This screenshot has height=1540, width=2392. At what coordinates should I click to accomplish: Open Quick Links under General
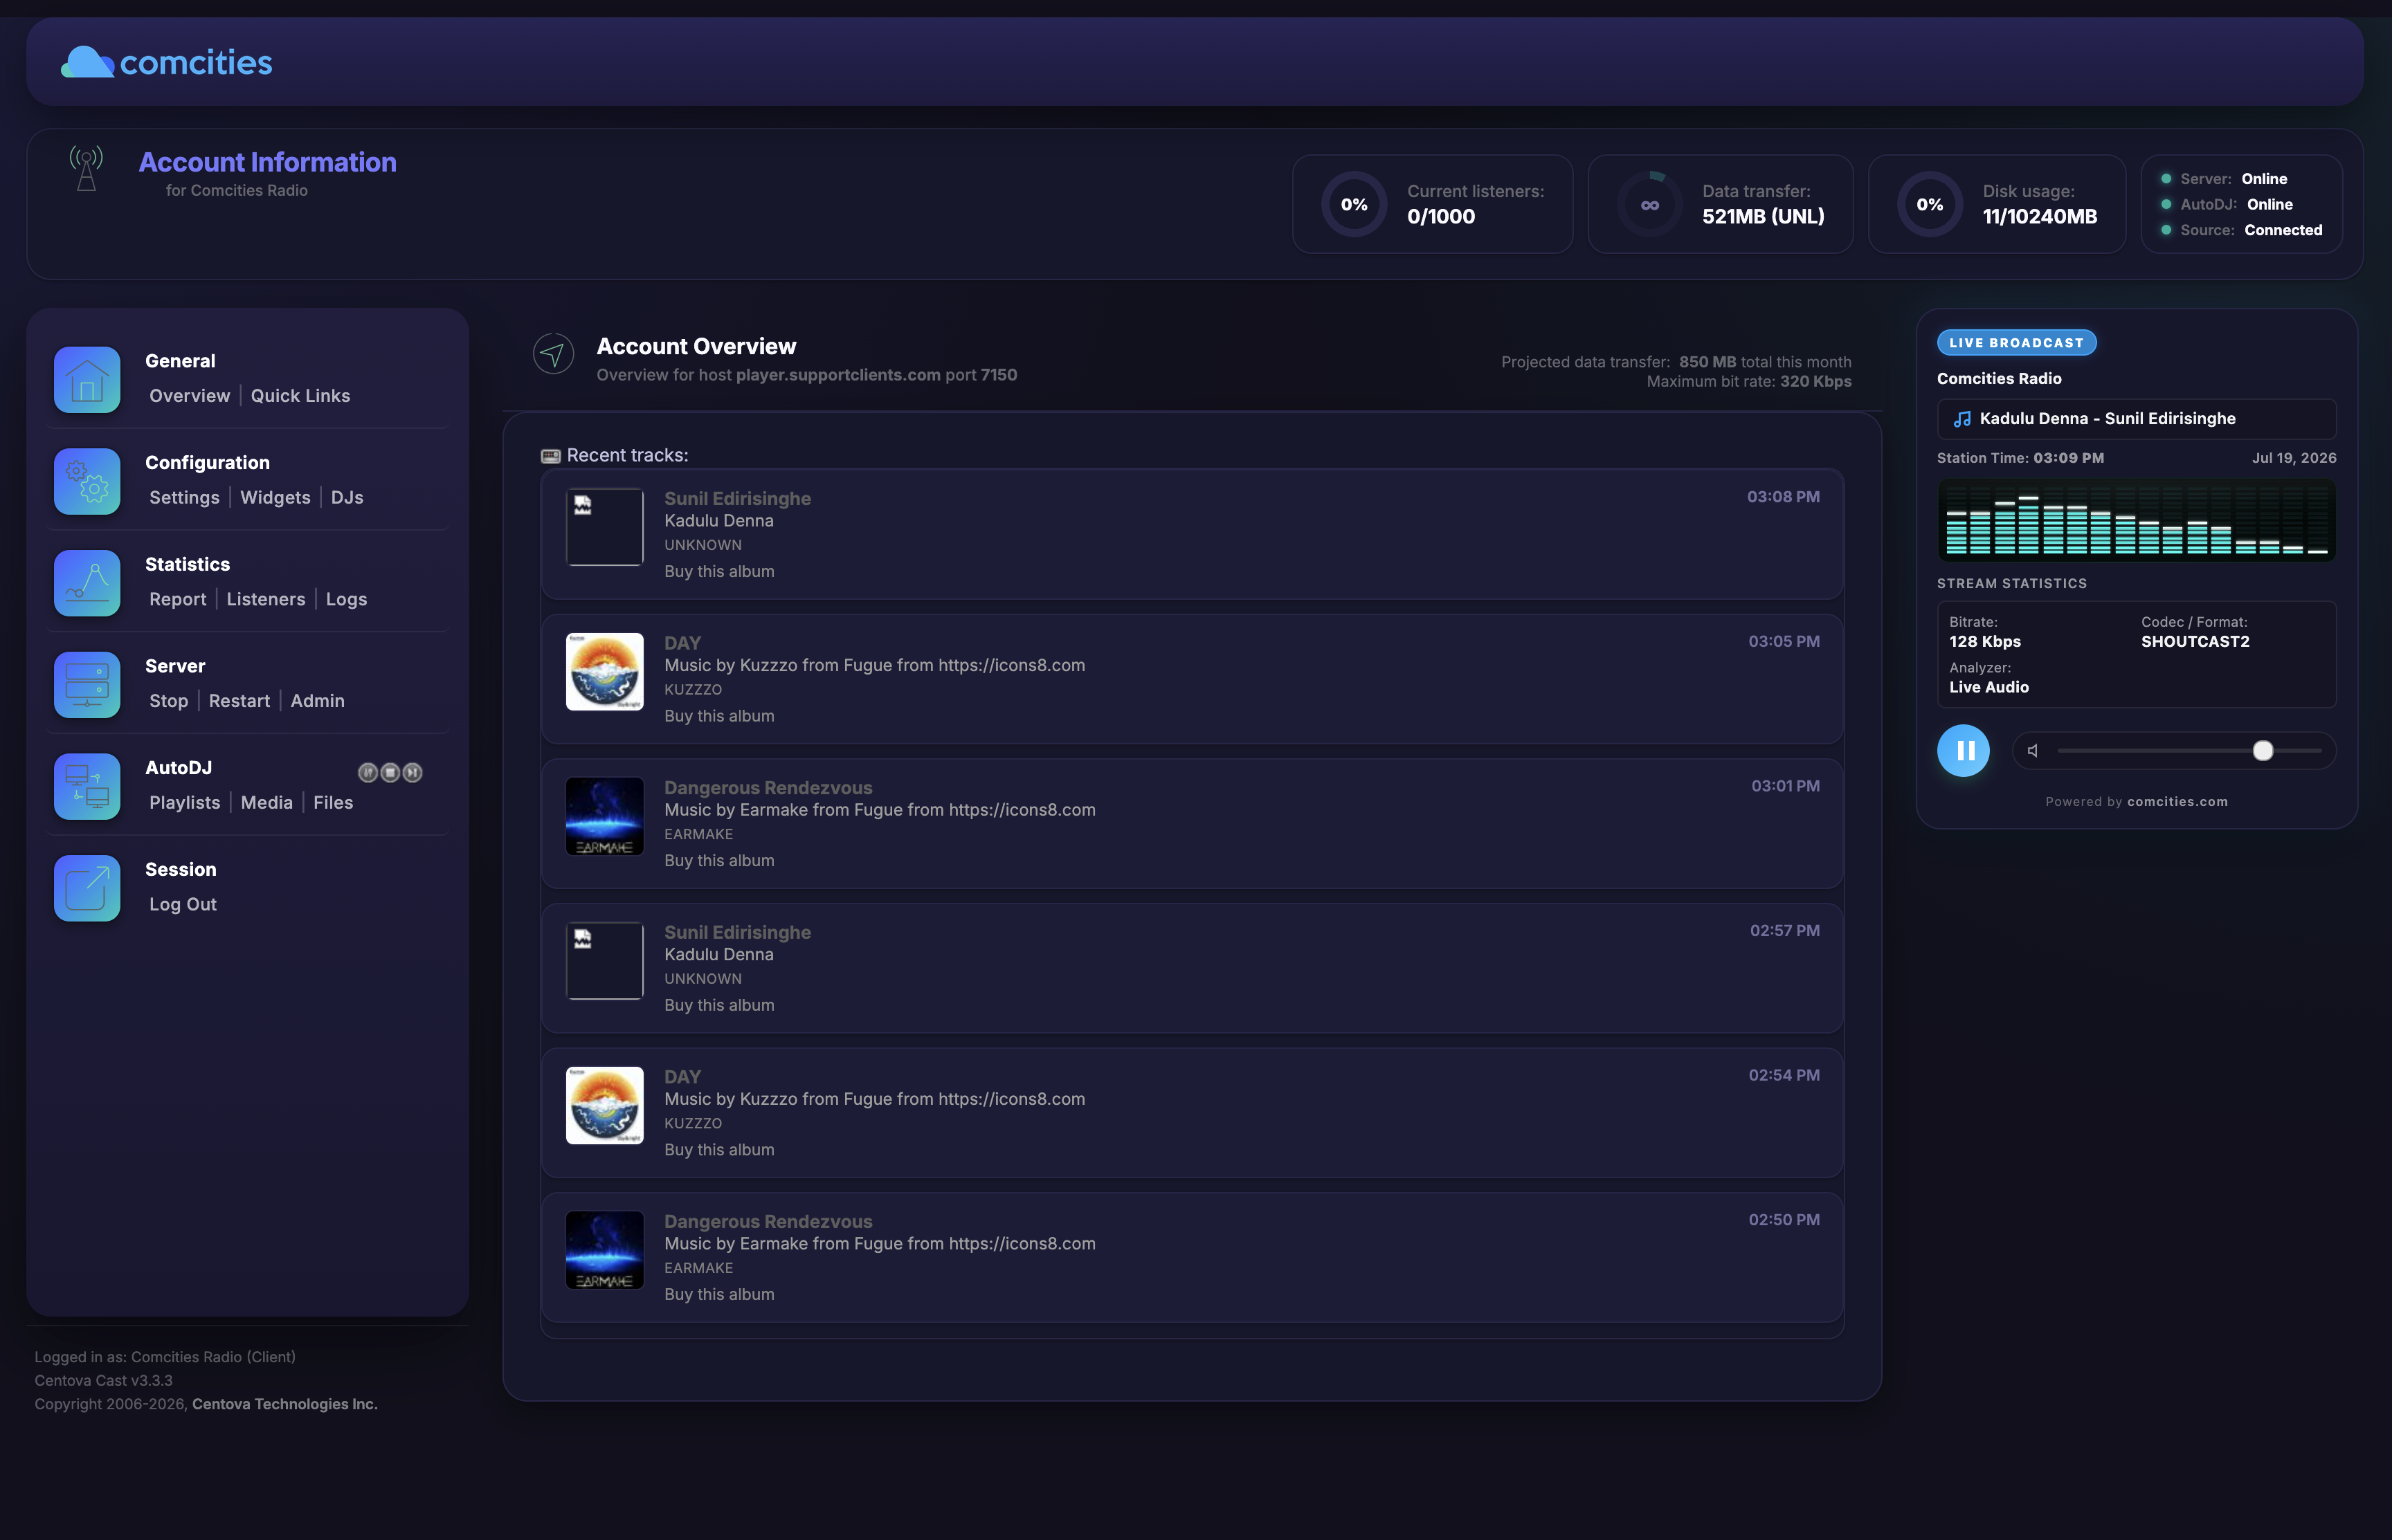pyautogui.click(x=300, y=396)
